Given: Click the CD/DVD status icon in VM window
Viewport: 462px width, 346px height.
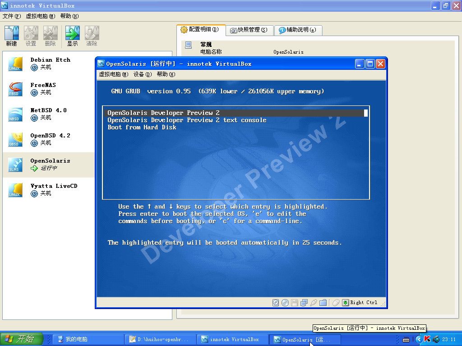Looking at the screenshot, I should (285, 303).
